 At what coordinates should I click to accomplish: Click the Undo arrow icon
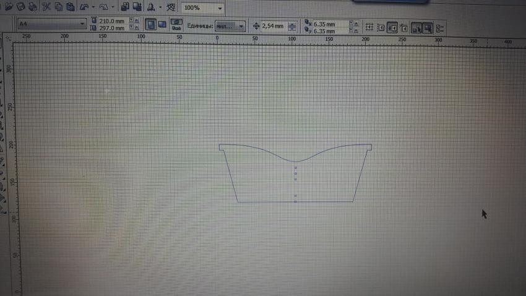pos(84,7)
